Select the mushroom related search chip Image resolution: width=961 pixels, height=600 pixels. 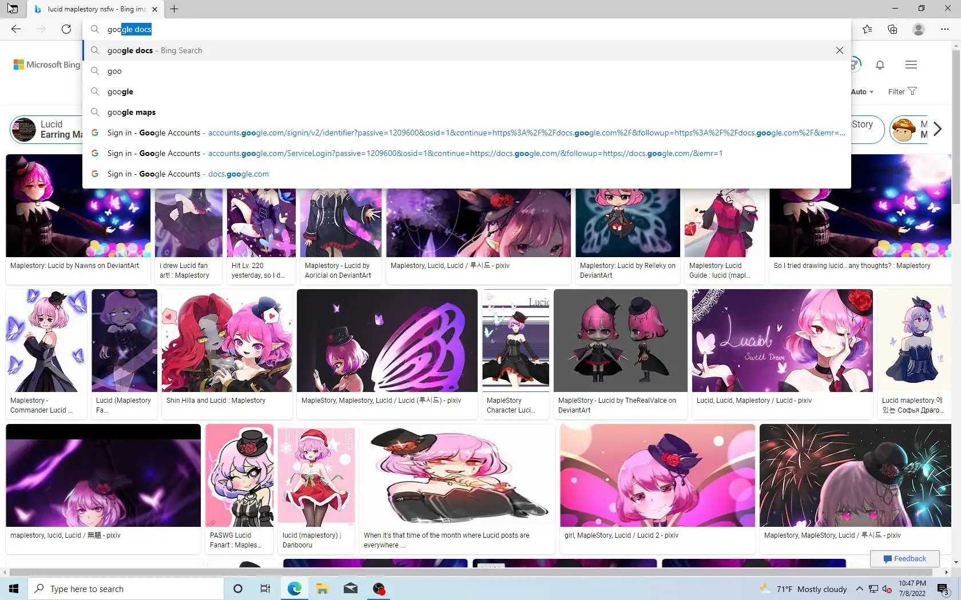click(910, 129)
